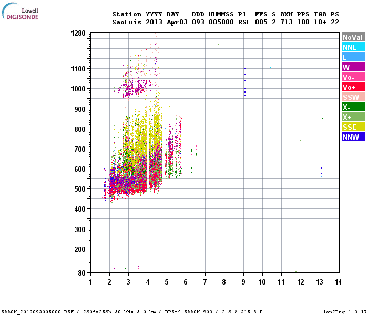Click the x-axis frequency label 10
Screen dimensions: 368x315
262,282
